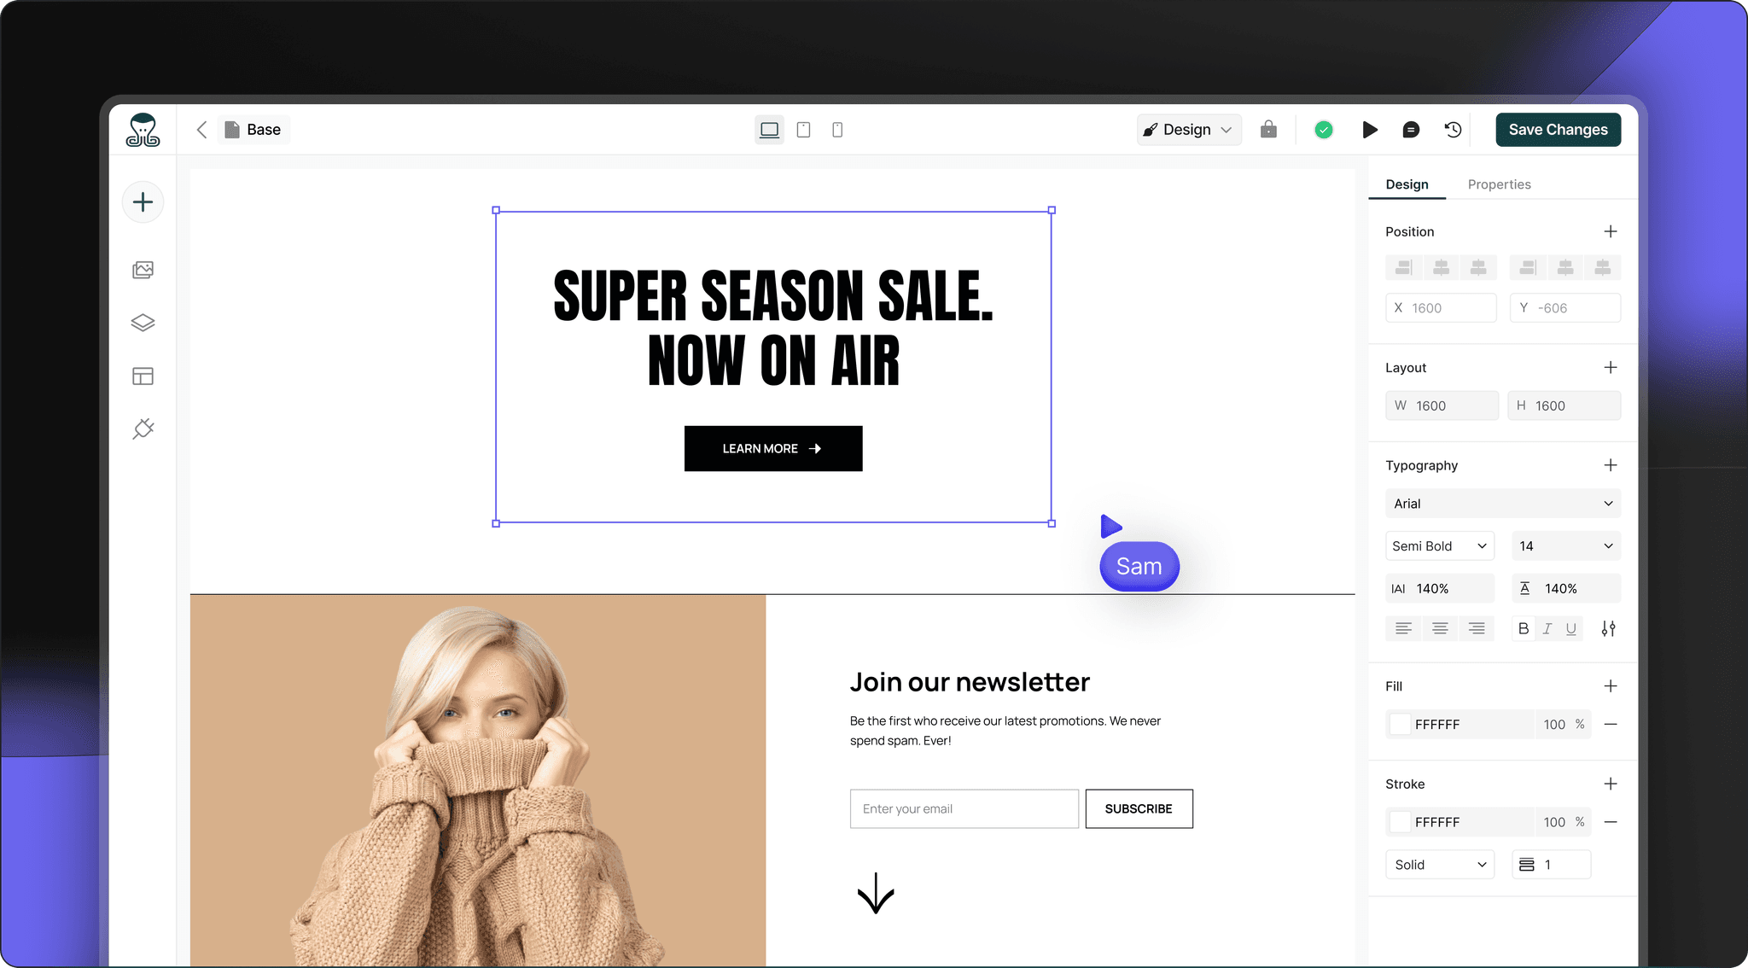The image size is (1748, 968).
Task: Open the media images panel icon
Action: click(x=143, y=270)
